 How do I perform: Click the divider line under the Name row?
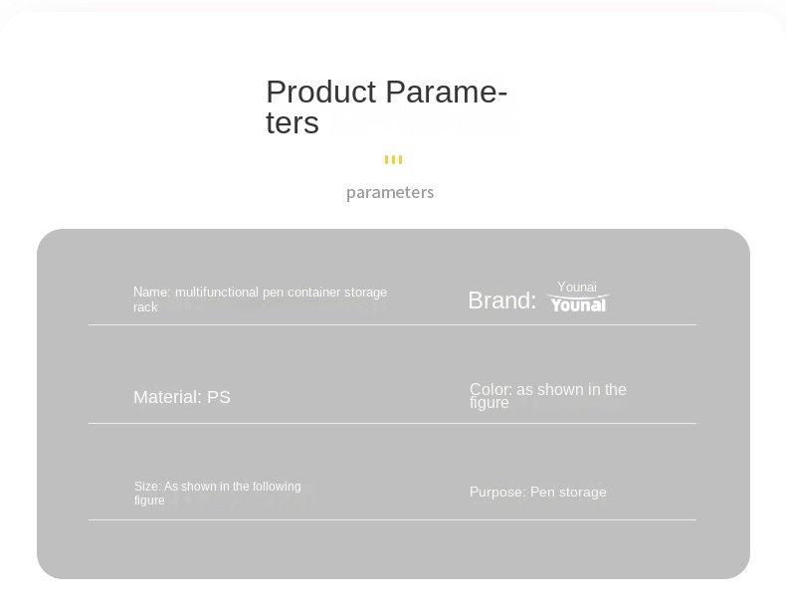click(x=392, y=324)
